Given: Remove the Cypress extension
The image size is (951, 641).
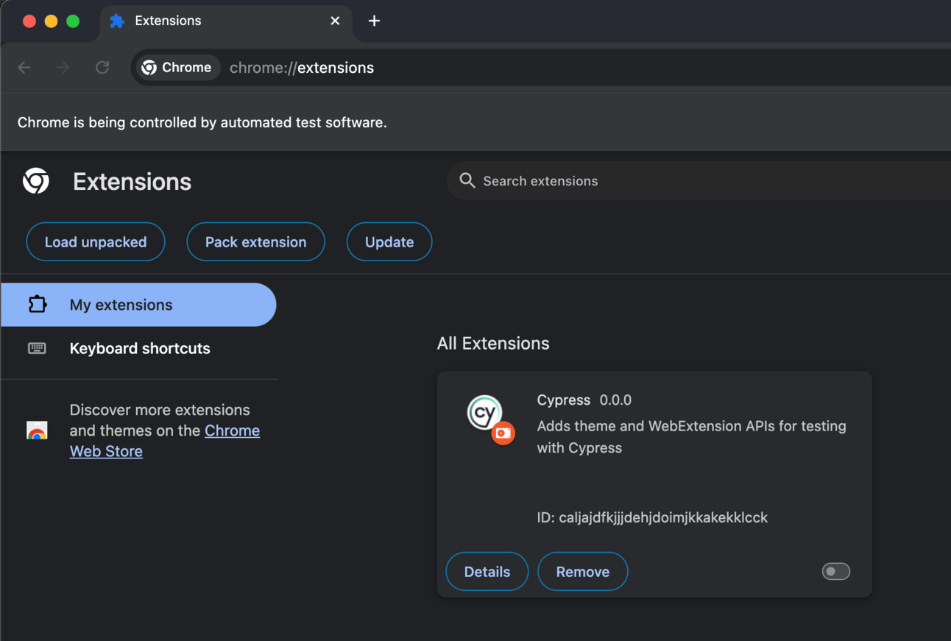Looking at the screenshot, I should 583,571.
